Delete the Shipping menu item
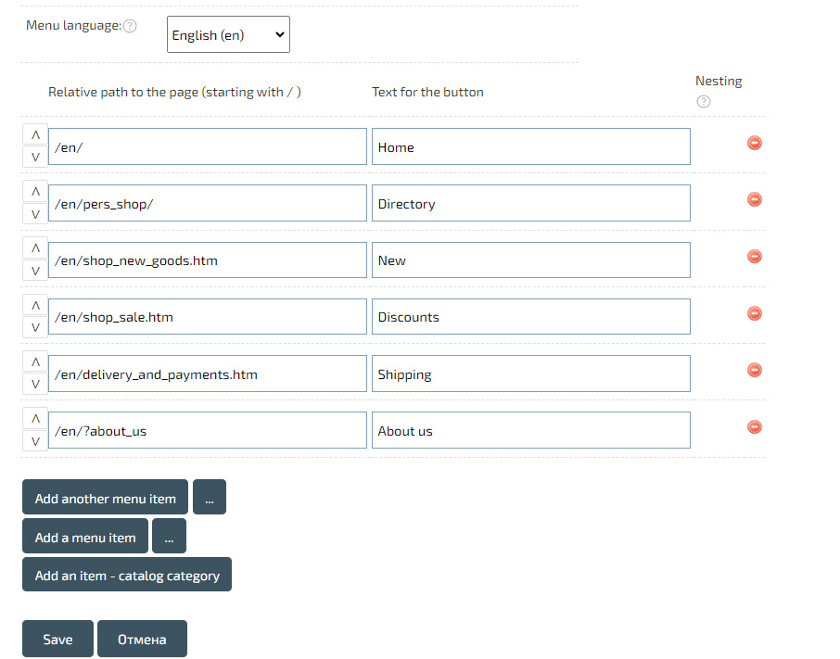The width and height of the screenshot is (840, 659). (x=755, y=370)
